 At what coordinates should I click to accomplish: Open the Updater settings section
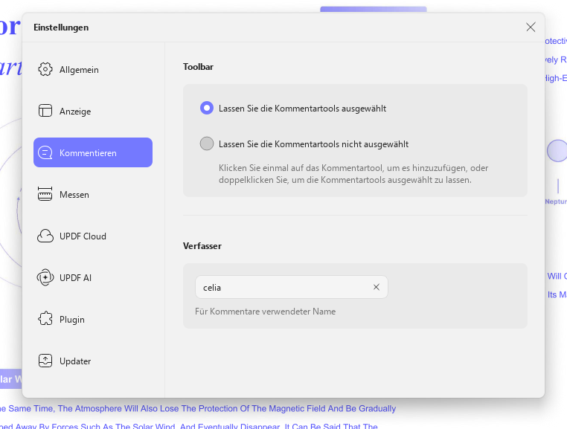point(93,361)
